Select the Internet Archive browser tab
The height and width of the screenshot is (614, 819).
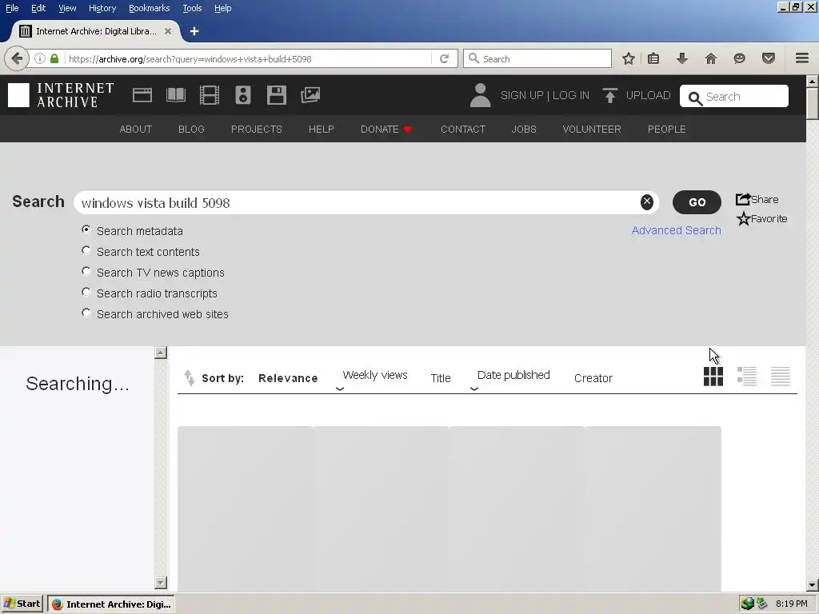(x=95, y=31)
